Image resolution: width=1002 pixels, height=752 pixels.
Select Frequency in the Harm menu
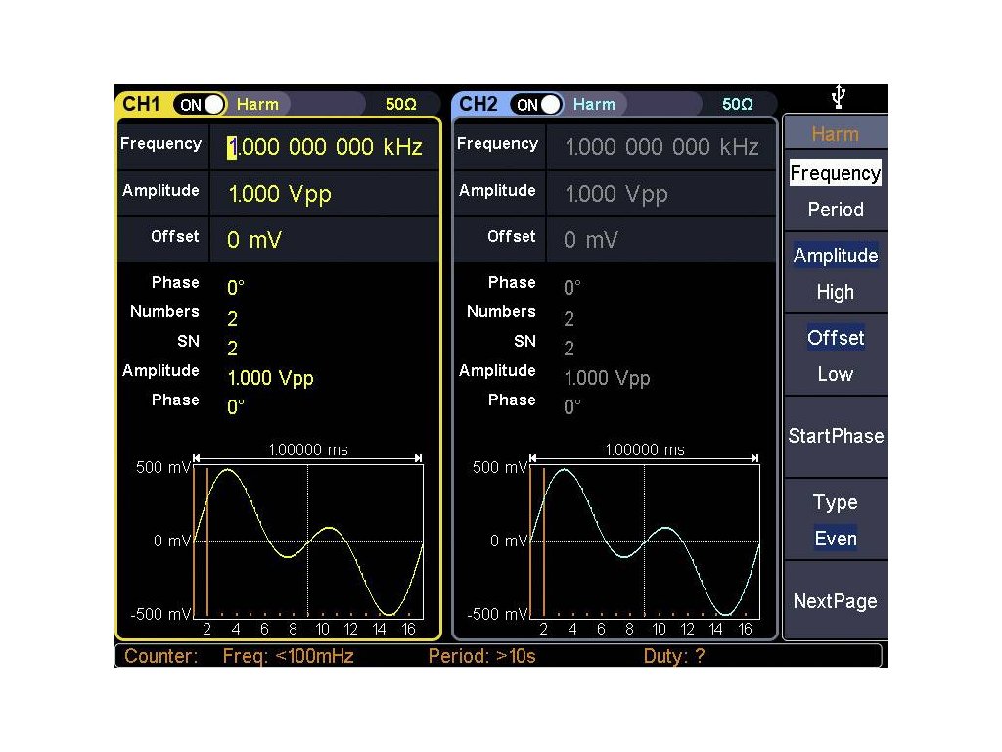click(x=835, y=173)
